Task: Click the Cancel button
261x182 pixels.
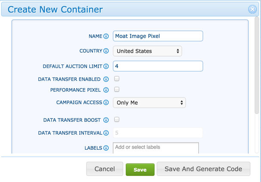Action: point(104,169)
